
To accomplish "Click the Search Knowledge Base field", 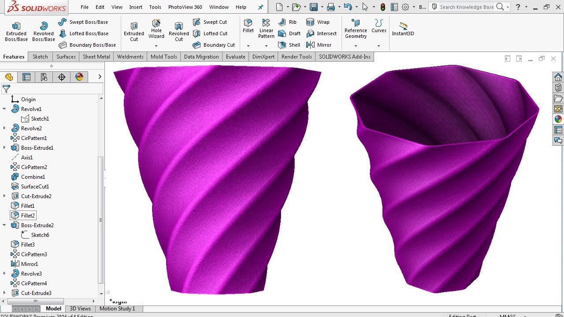I will click(x=467, y=7).
